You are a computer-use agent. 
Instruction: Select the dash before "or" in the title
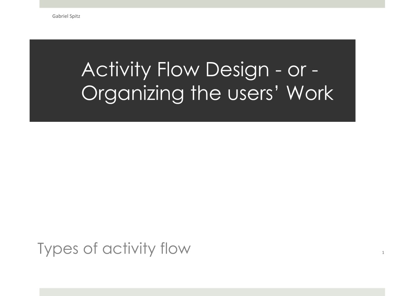279,72
